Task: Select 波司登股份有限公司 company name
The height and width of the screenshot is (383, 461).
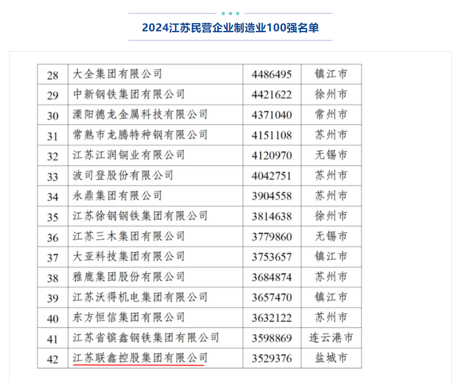Action: 123,175
